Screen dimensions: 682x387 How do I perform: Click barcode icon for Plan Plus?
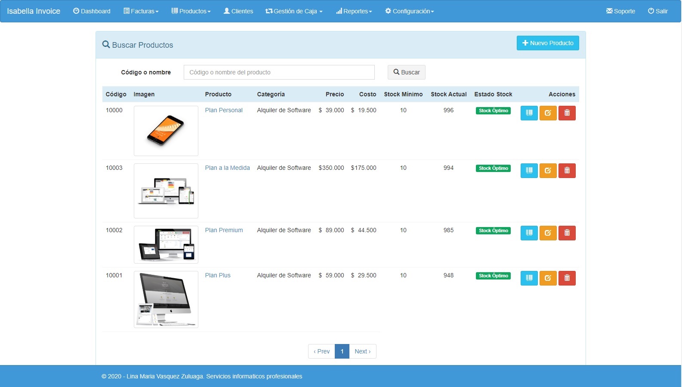click(x=529, y=278)
